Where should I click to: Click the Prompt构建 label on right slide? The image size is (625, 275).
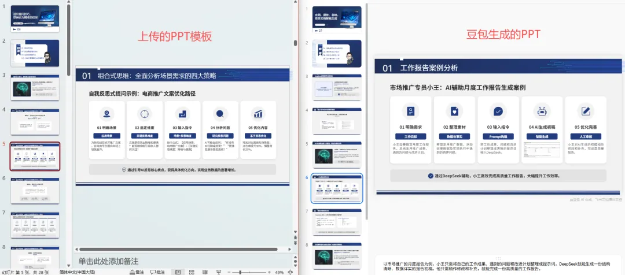coord(498,136)
